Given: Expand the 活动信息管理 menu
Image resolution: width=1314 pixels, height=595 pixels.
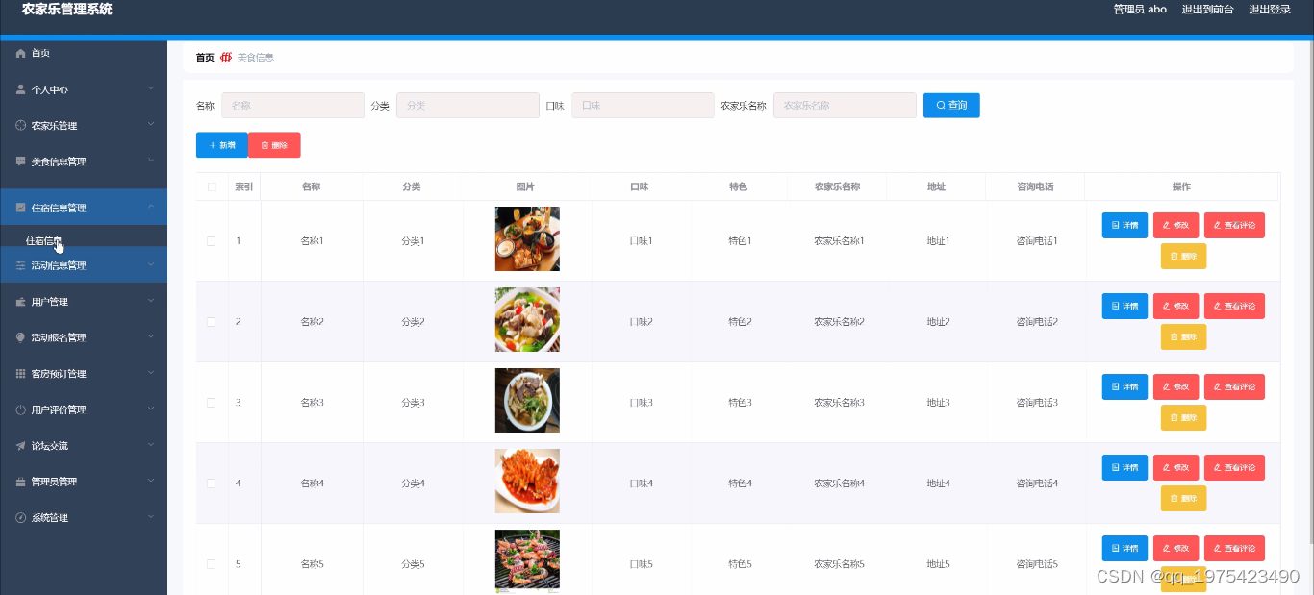Looking at the screenshot, I should pyautogui.click(x=84, y=264).
